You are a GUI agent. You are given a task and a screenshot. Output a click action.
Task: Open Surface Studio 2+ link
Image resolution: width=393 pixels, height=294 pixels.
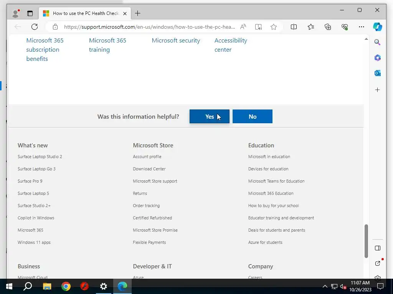click(x=34, y=206)
